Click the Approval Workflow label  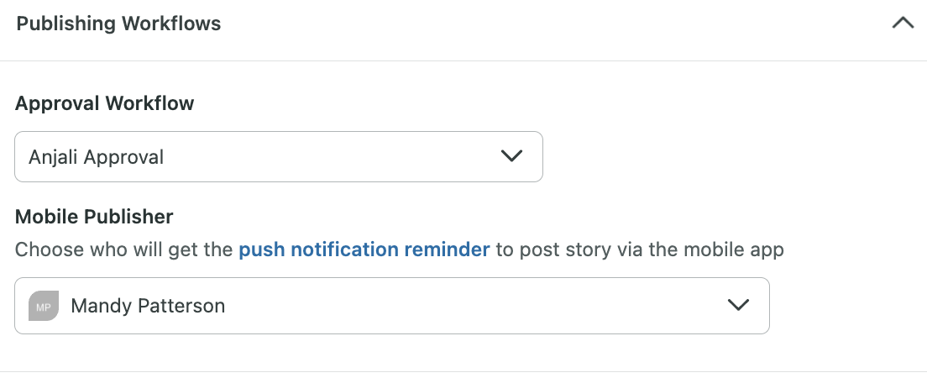[x=105, y=103]
